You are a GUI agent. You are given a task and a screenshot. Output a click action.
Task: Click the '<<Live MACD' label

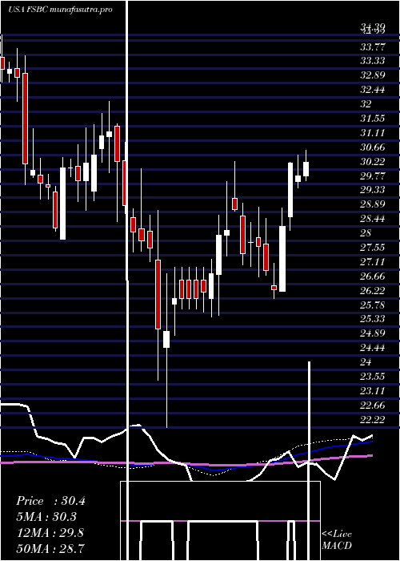click(337, 539)
